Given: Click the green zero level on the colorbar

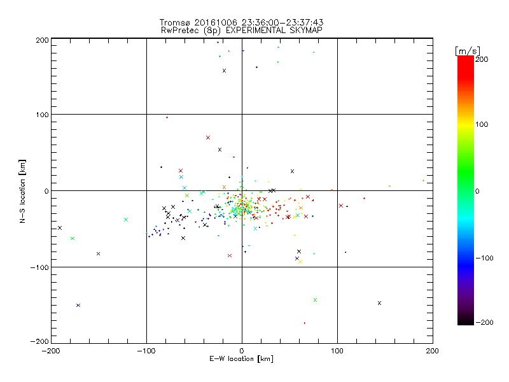Looking at the screenshot, I should click(465, 190).
